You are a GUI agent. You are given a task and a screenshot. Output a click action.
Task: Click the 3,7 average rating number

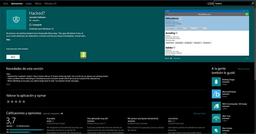(x=11, y=121)
